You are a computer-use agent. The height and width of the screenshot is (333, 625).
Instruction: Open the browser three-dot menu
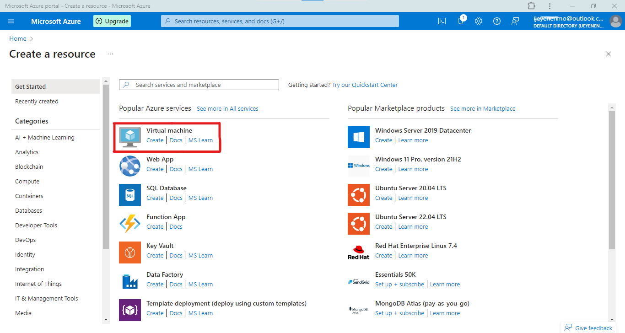[550, 6]
